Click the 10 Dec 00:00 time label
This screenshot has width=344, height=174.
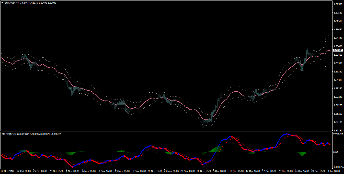(x=238, y=171)
